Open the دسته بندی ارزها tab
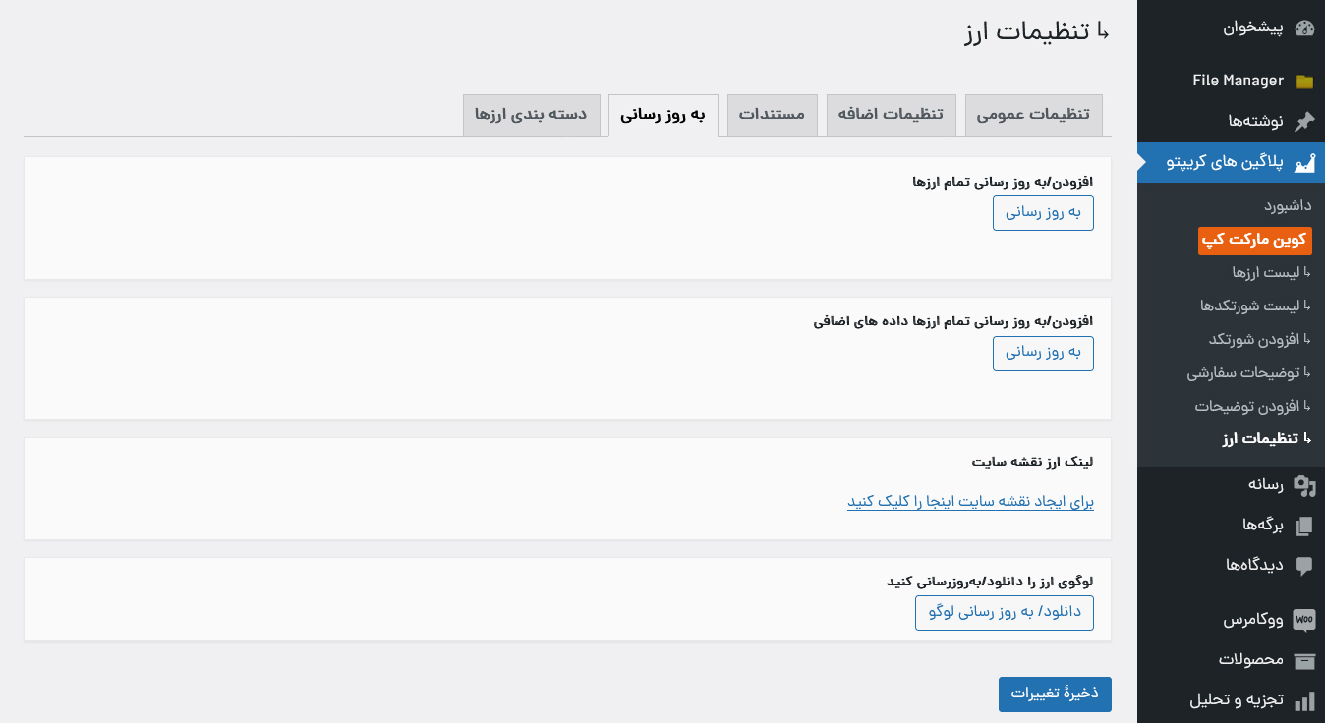1325x723 pixels. point(531,115)
